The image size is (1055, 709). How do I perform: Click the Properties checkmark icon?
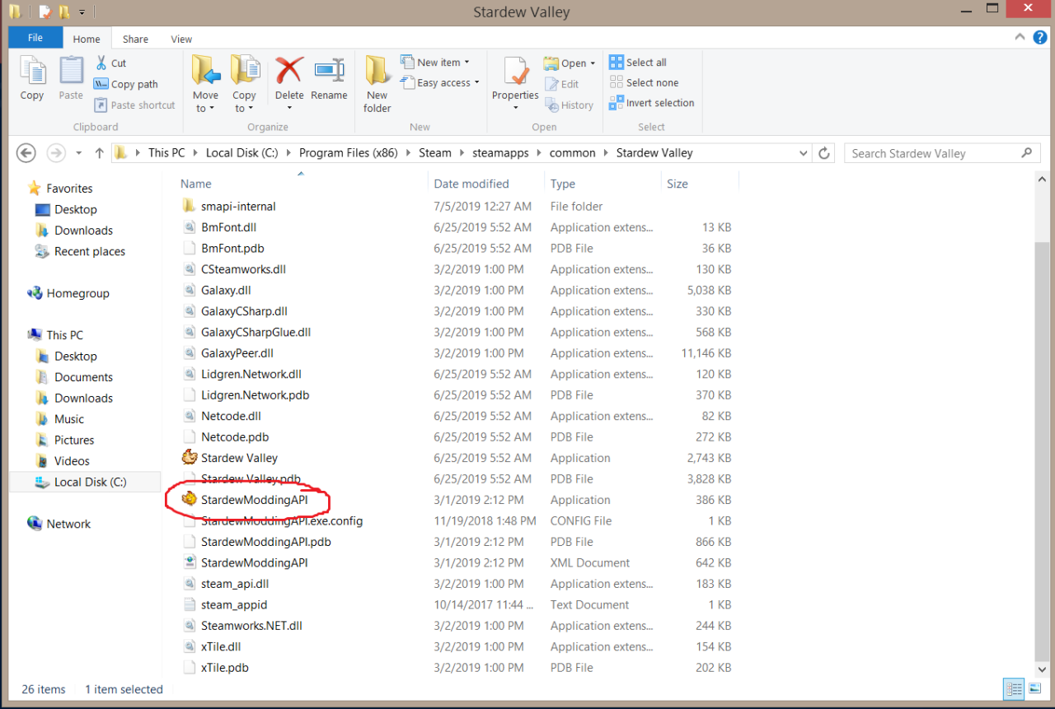click(516, 71)
